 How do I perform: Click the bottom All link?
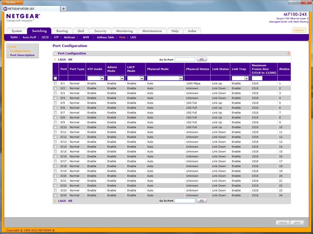(x=70, y=201)
